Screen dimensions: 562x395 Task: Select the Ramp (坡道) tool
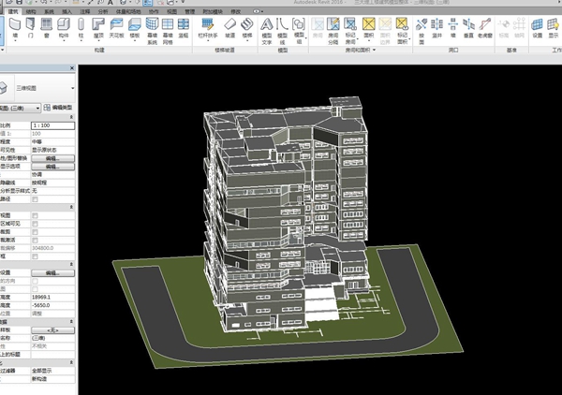tap(229, 25)
